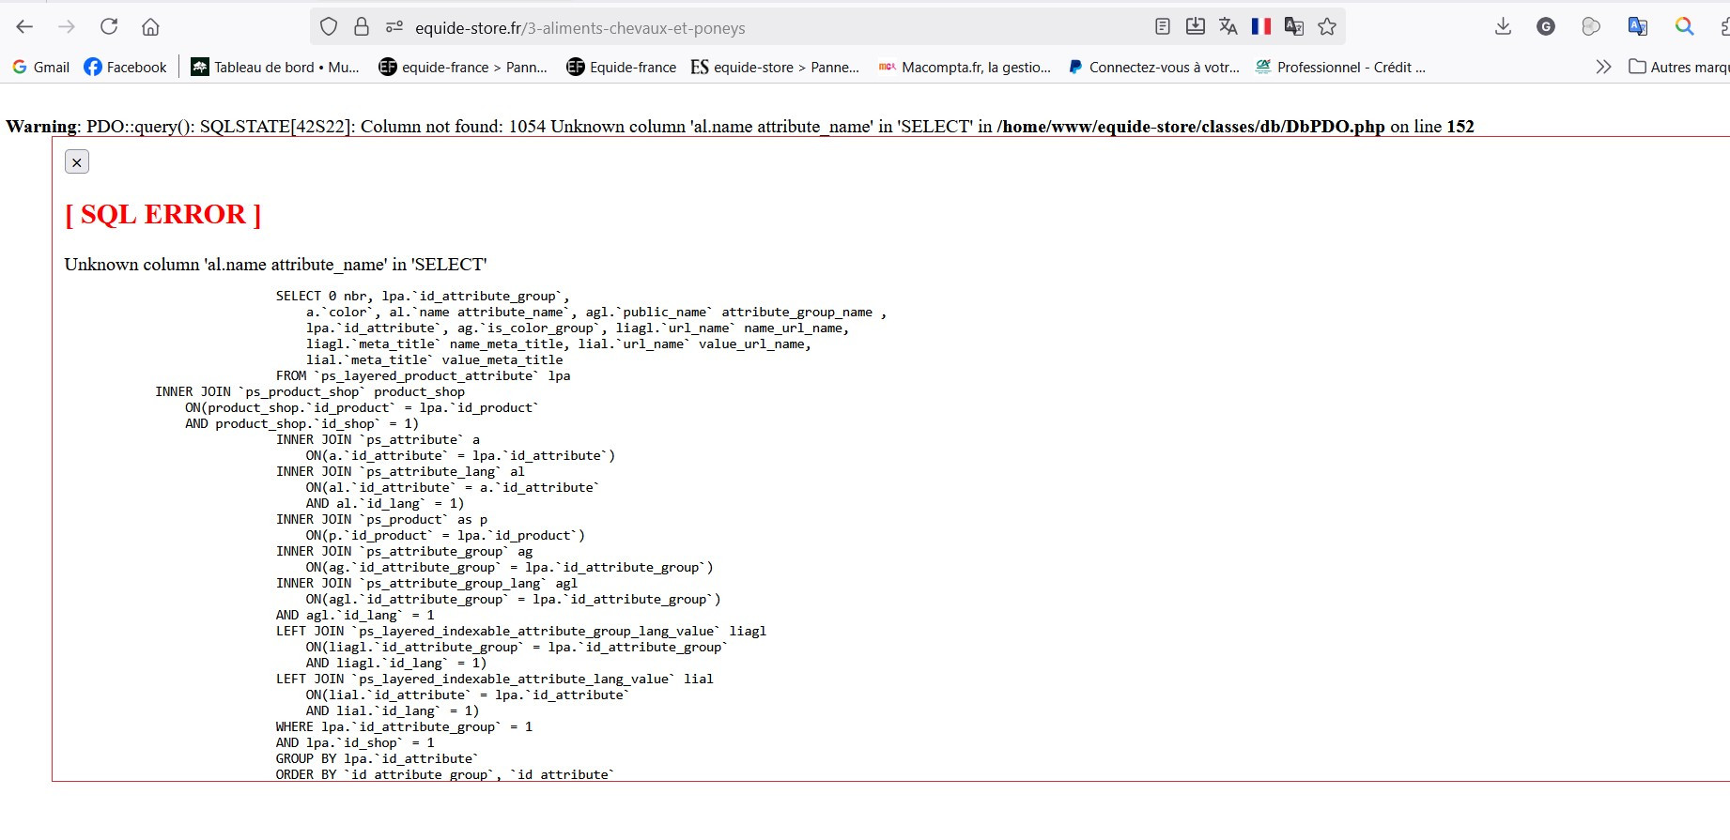Go back to the previous page
This screenshot has width=1730, height=840.
[x=25, y=27]
